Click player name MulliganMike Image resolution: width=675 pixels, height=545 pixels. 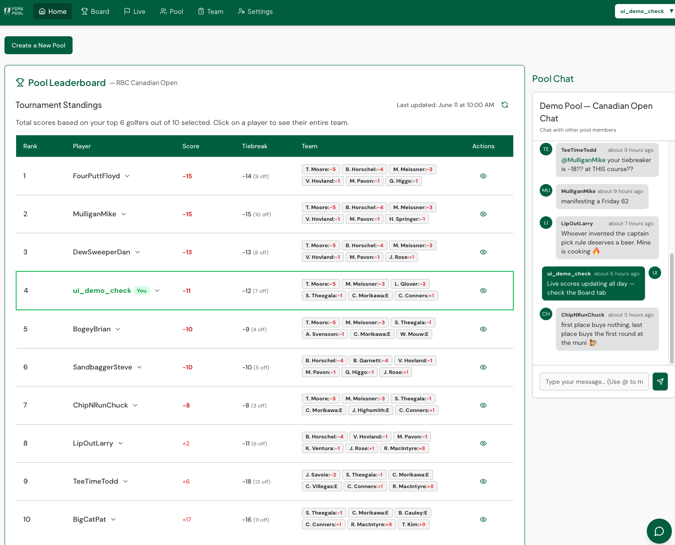tap(95, 214)
